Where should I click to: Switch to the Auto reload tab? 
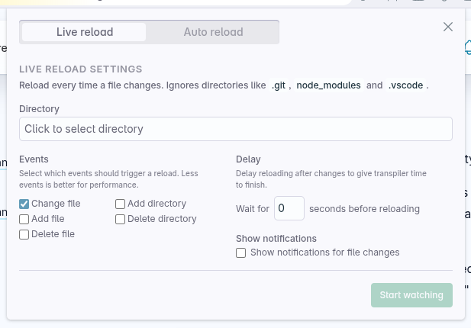(x=213, y=32)
